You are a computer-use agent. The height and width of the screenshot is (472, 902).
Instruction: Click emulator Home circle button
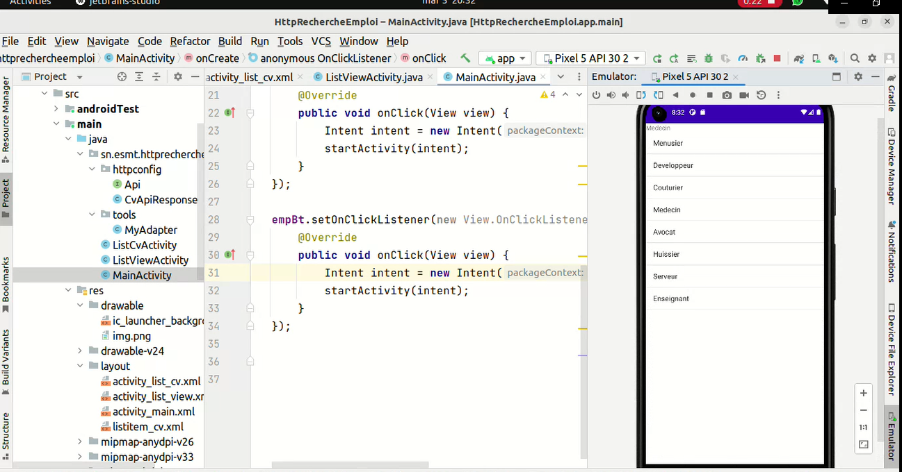point(693,95)
